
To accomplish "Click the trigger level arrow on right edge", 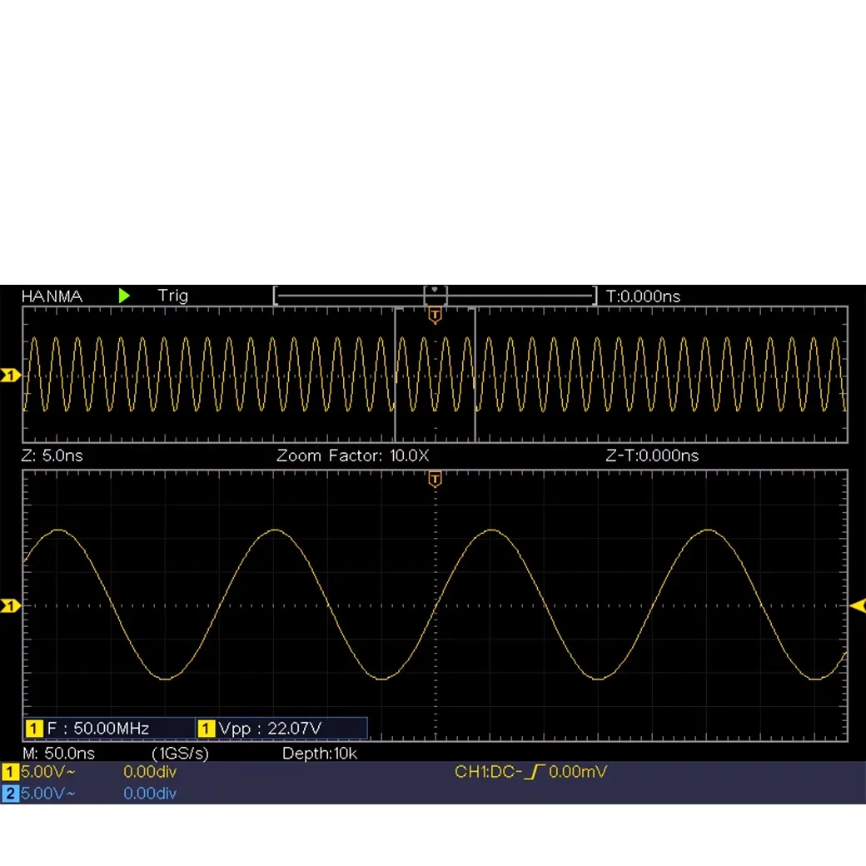I will [x=857, y=605].
